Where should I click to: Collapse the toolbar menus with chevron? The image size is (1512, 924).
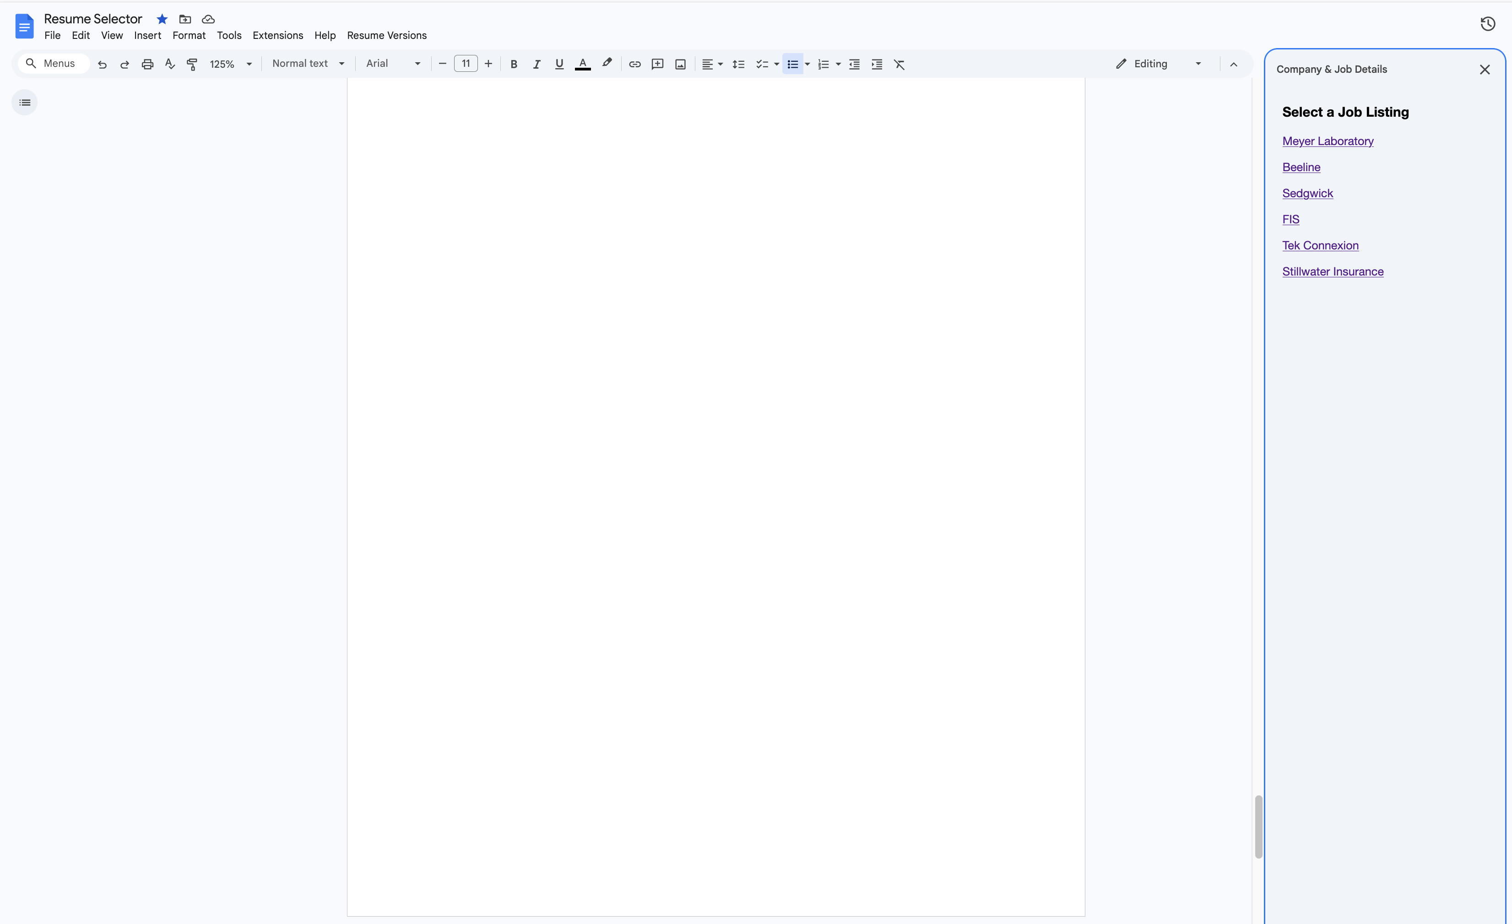click(x=1233, y=64)
